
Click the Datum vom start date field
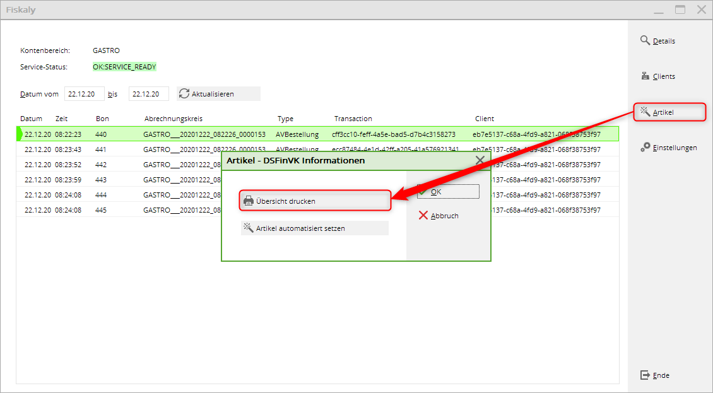84,94
